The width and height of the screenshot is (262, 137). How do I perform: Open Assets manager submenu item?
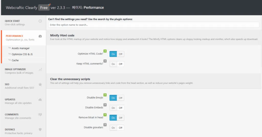tap(20, 48)
